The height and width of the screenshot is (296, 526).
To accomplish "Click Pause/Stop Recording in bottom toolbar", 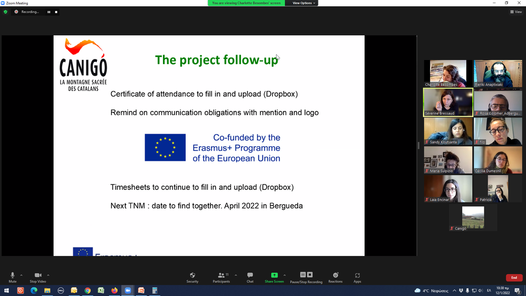I will pyautogui.click(x=307, y=277).
